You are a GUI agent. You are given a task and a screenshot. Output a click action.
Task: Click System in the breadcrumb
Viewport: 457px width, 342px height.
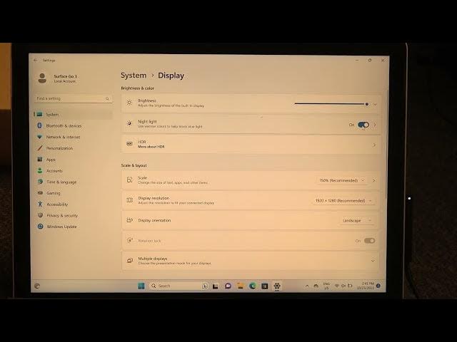click(x=134, y=76)
